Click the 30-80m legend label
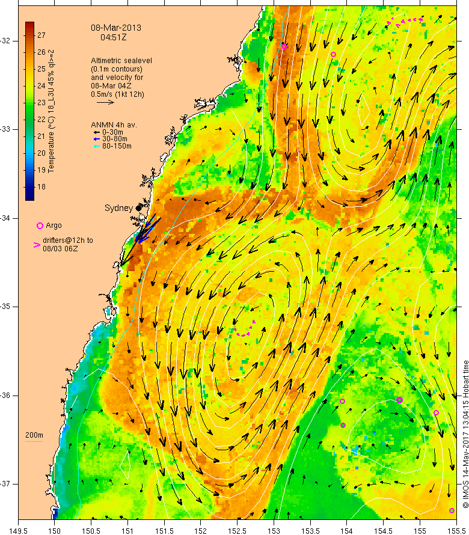The width and height of the screenshot is (469, 535). pyautogui.click(x=115, y=139)
